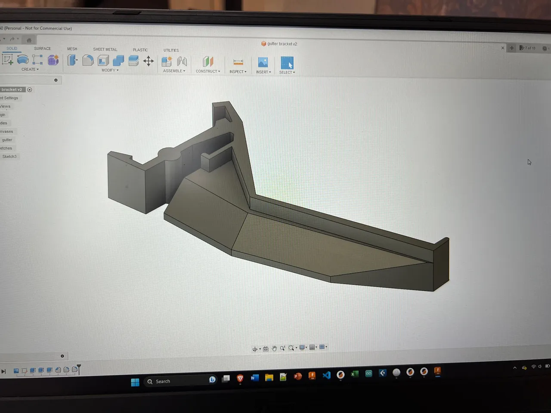Switch to the Sheet Metal tab
This screenshot has width=551, height=413.
pos(105,49)
